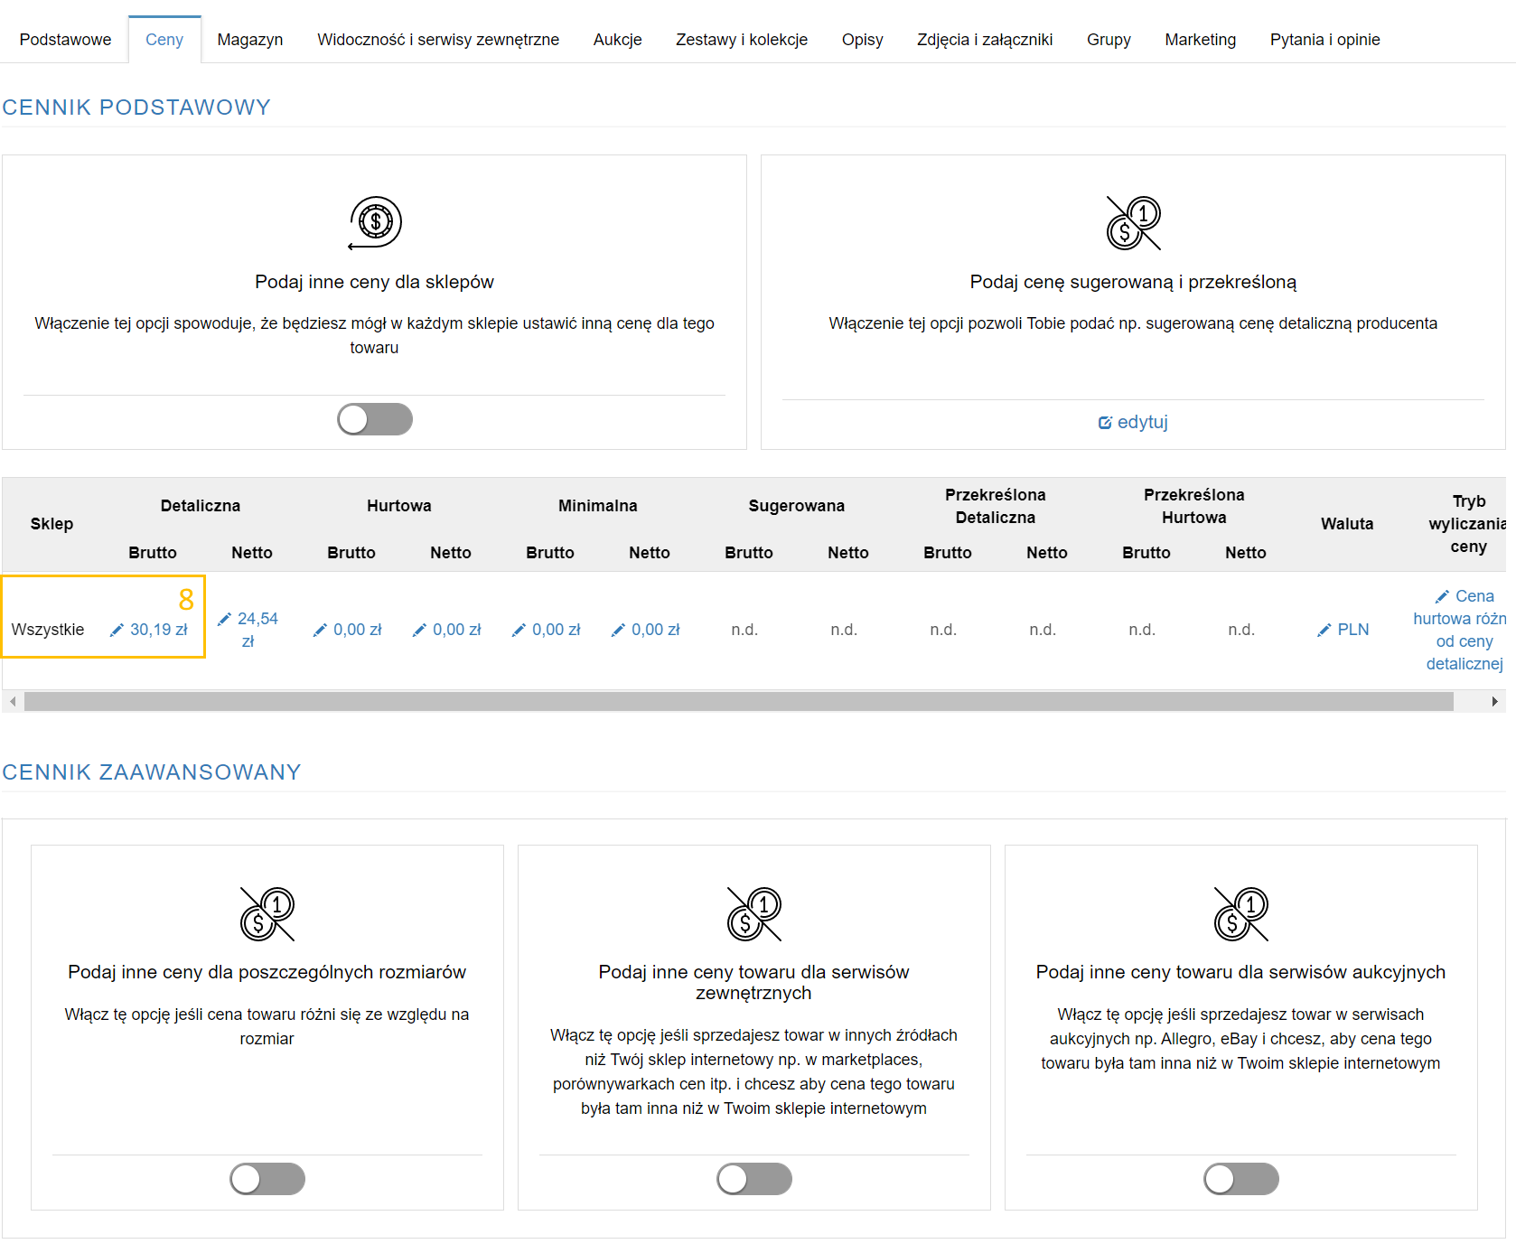Open the Magazyn tab

point(250,40)
